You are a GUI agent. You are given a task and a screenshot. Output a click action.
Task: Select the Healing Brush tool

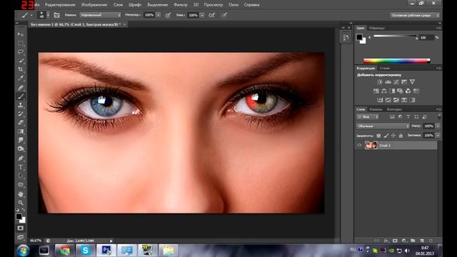coord(21,87)
